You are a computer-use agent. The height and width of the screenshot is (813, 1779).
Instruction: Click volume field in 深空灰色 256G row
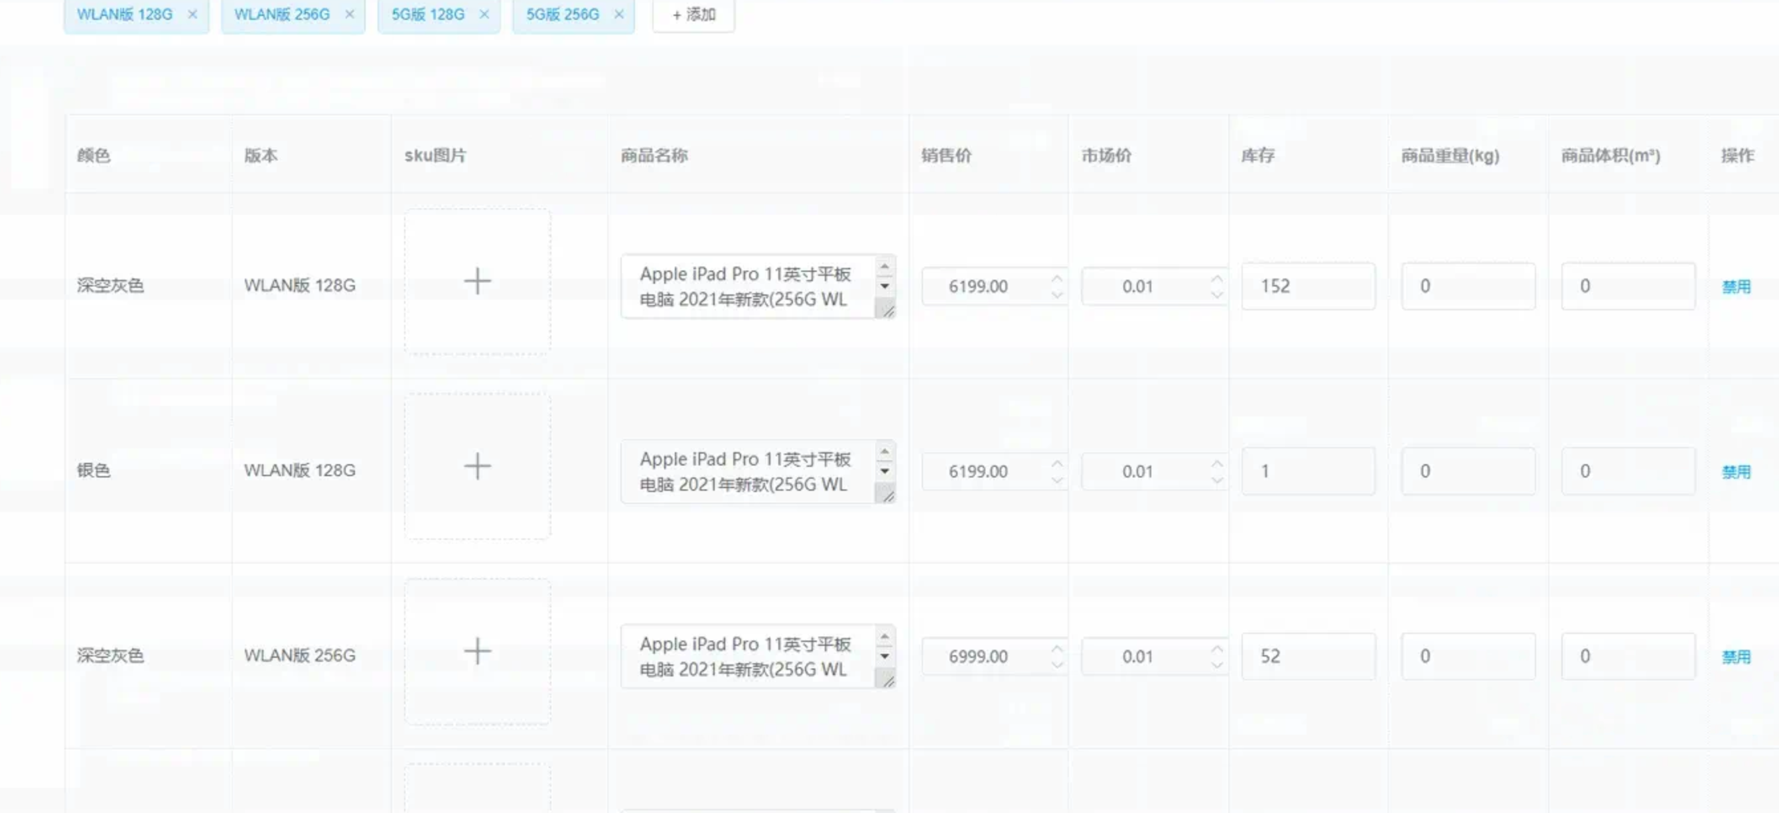tap(1628, 656)
